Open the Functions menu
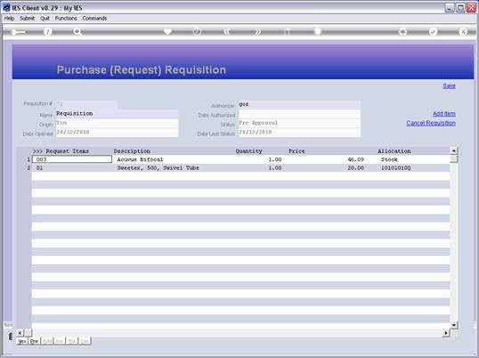The width and height of the screenshot is (479, 358). click(66, 19)
